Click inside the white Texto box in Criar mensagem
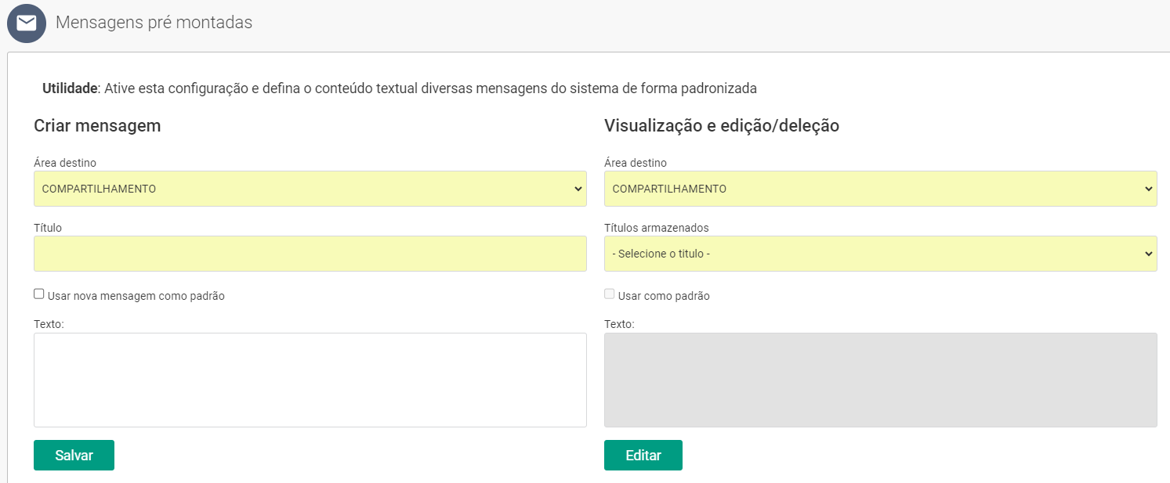1170x483 pixels. pyautogui.click(x=310, y=380)
